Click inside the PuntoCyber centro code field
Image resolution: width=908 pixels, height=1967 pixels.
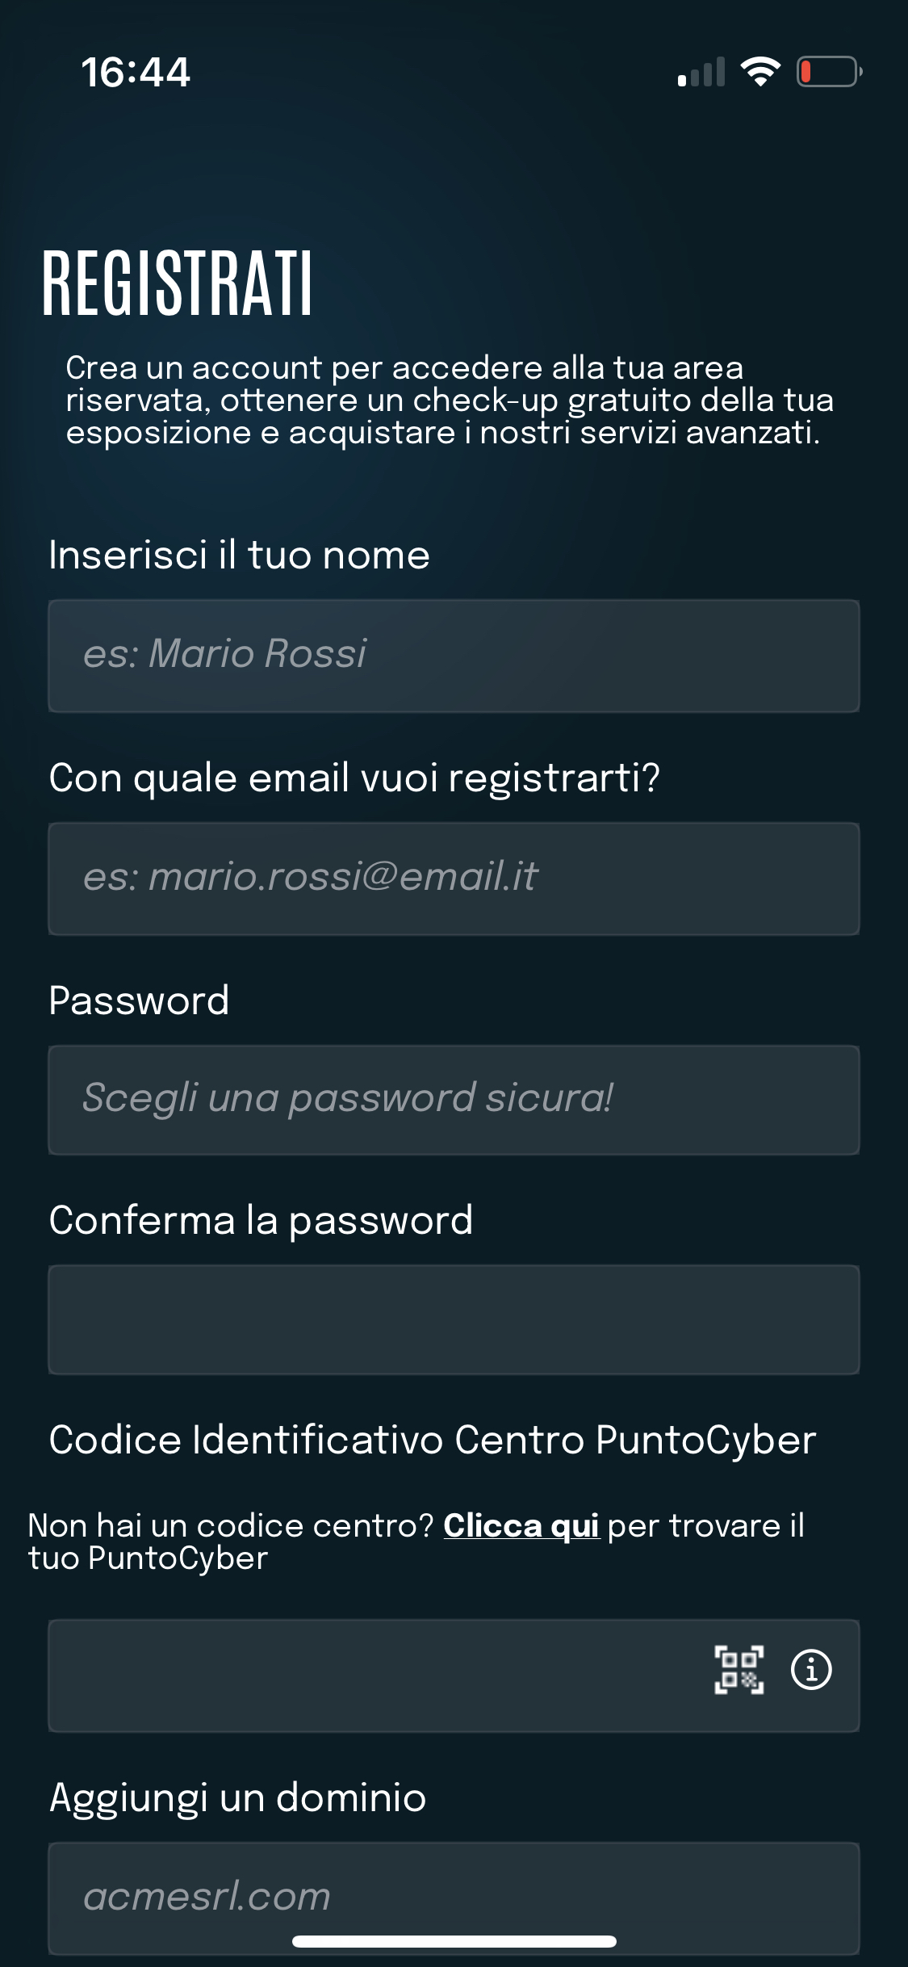[371, 1675]
